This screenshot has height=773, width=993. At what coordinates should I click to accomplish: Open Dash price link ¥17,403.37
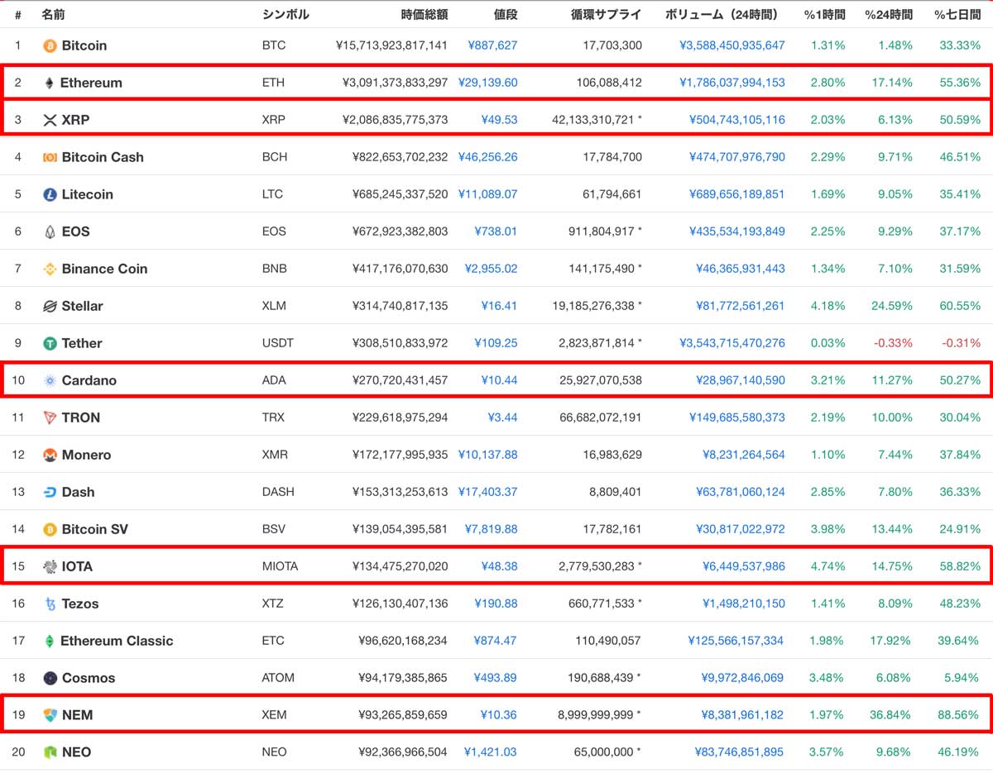(487, 492)
